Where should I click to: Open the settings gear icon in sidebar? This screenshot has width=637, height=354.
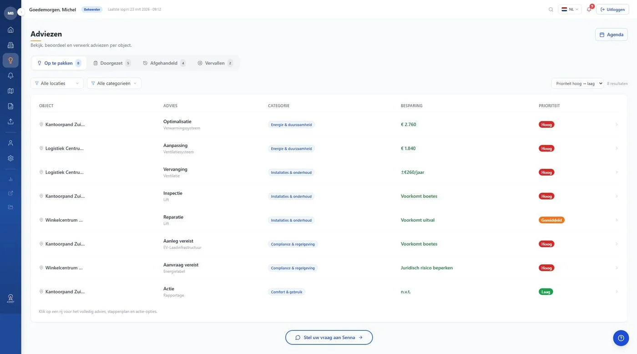pos(10,158)
